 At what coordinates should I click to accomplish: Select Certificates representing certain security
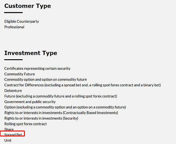coord(37,69)
